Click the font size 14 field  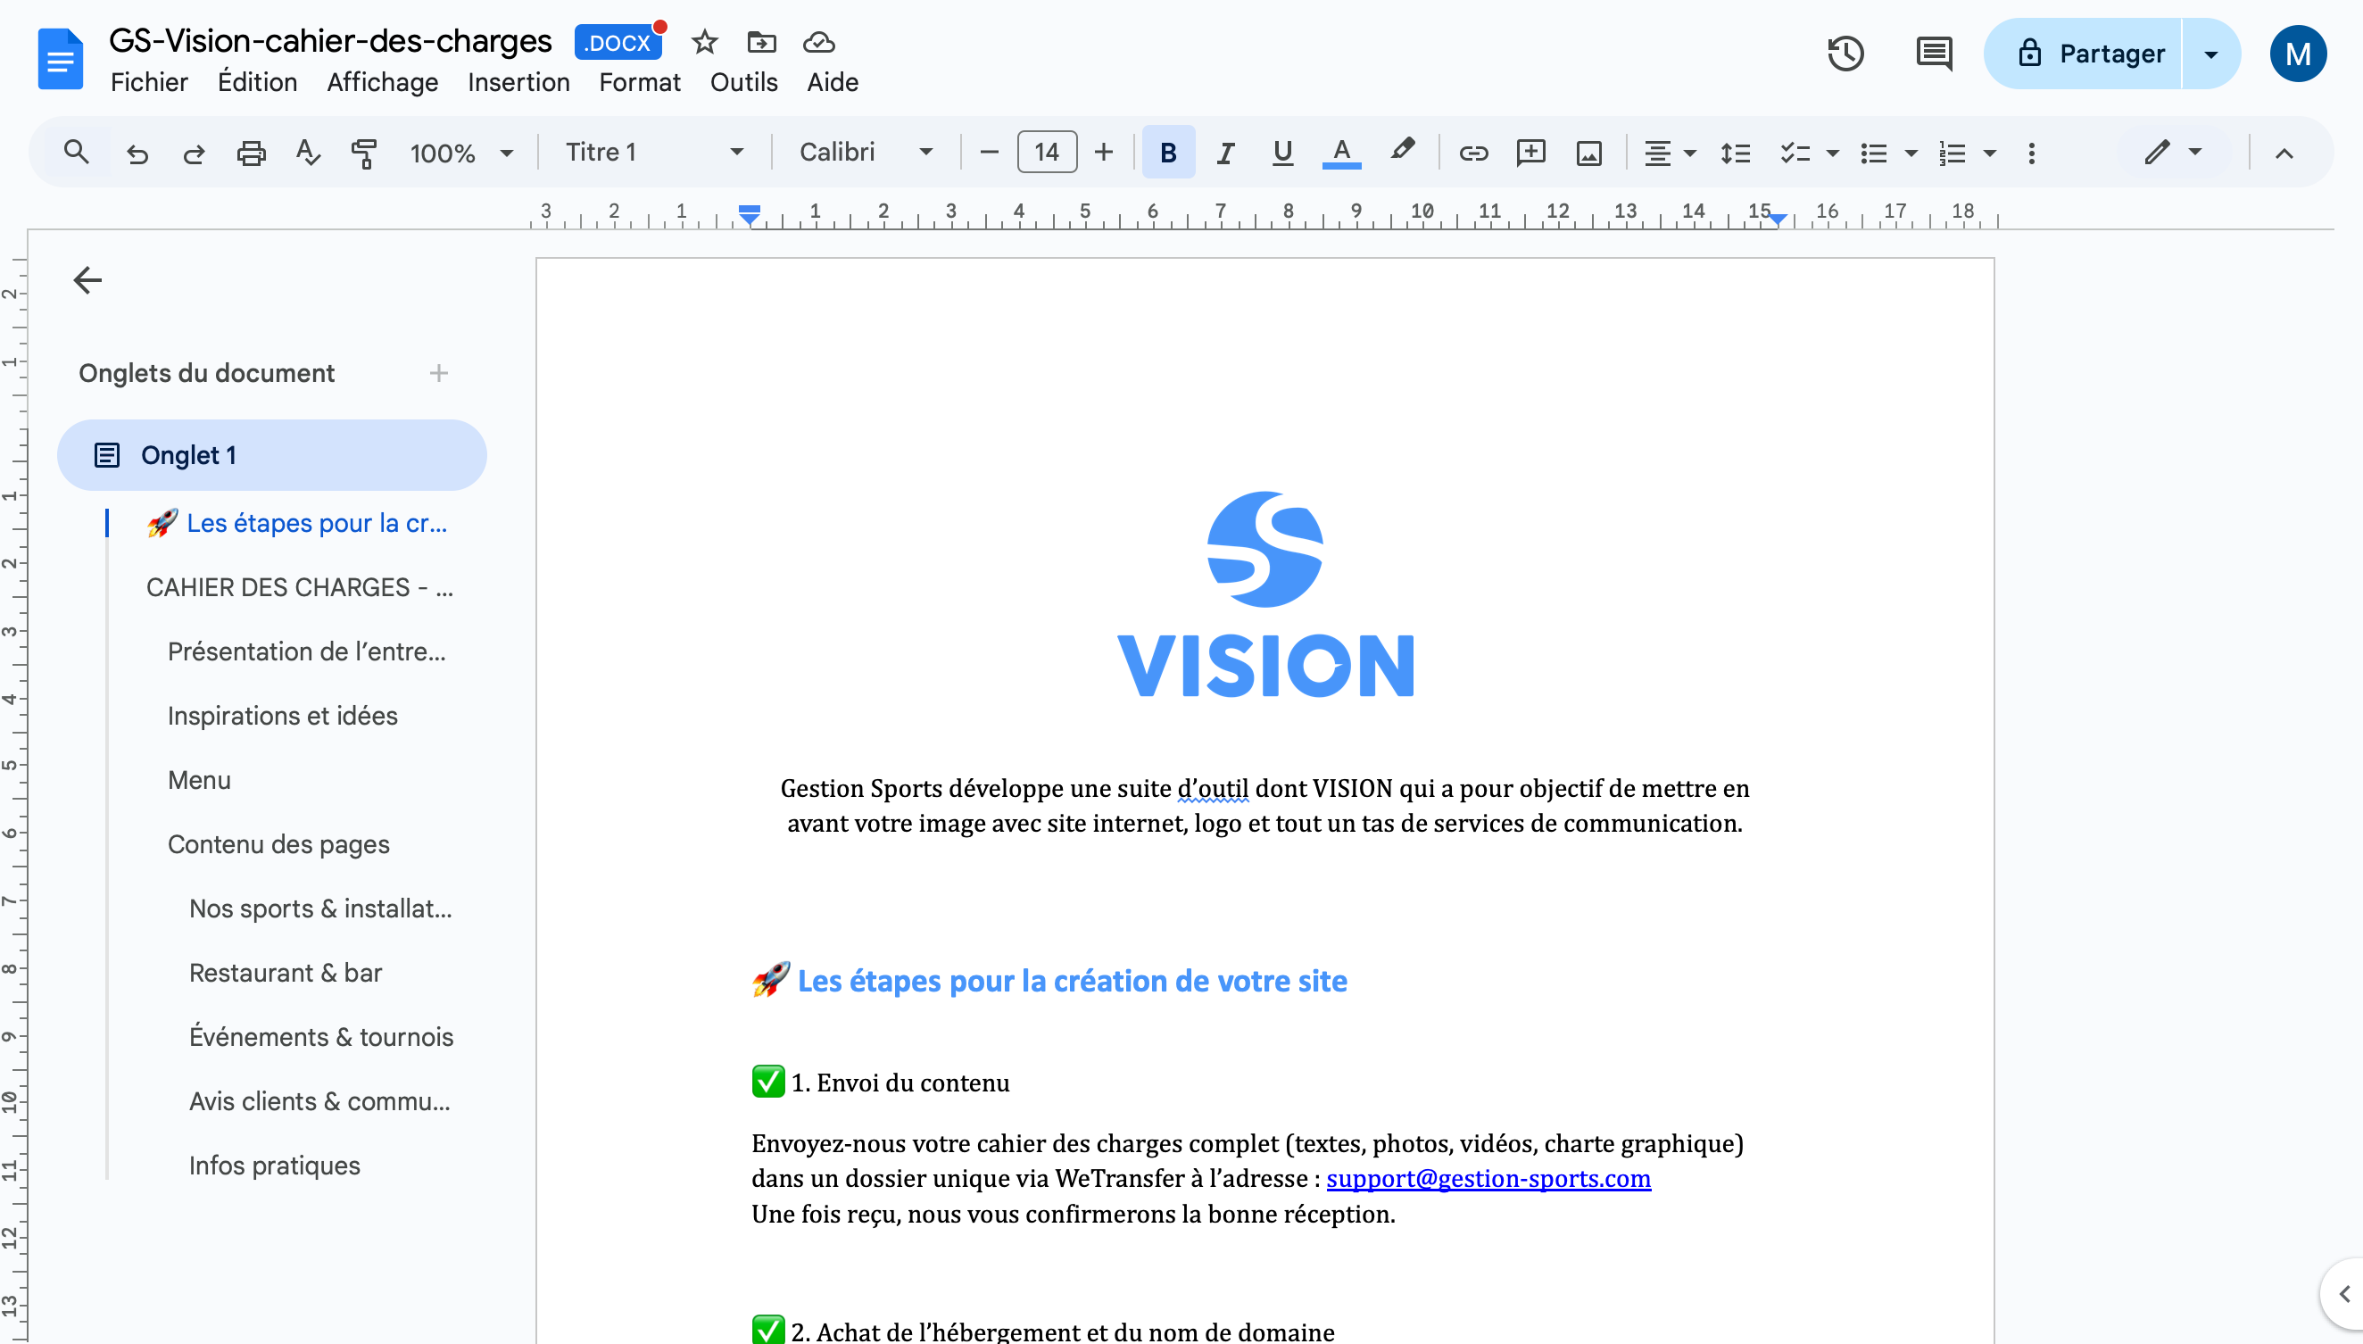[x=1046, y=153]
